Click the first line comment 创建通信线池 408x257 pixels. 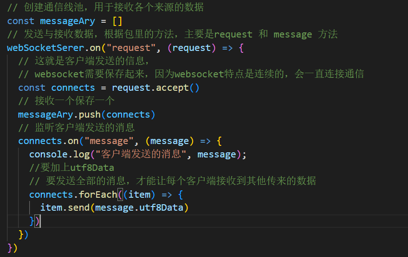pos(105,7)
